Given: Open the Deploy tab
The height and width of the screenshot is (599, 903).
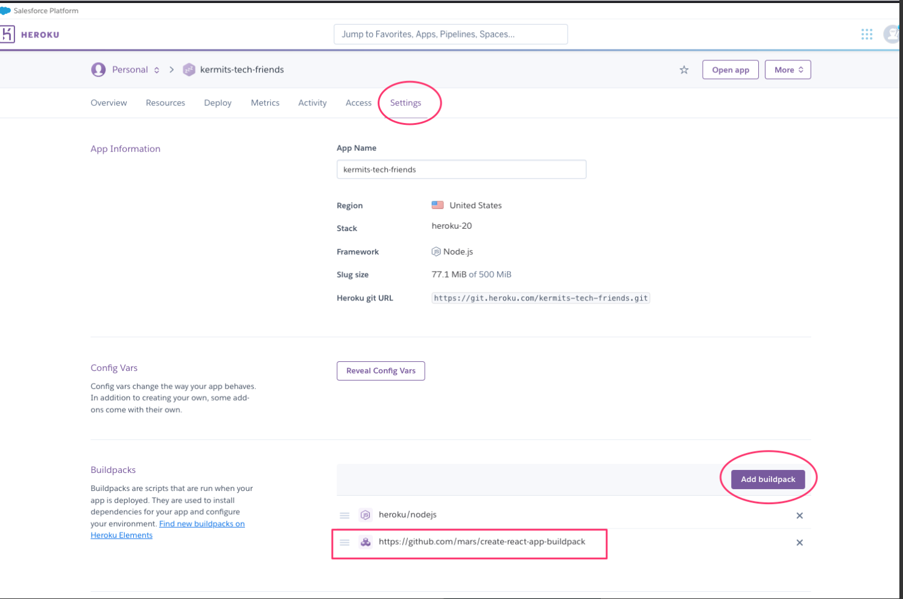Looking at the screenshot, I should tap(218, 103).
